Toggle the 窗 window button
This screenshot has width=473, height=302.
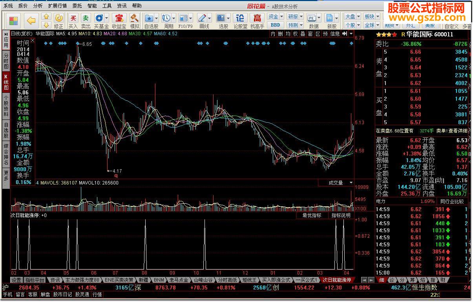(310, 34)
